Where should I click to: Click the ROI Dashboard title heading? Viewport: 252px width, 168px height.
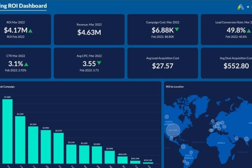pos(23,6)
